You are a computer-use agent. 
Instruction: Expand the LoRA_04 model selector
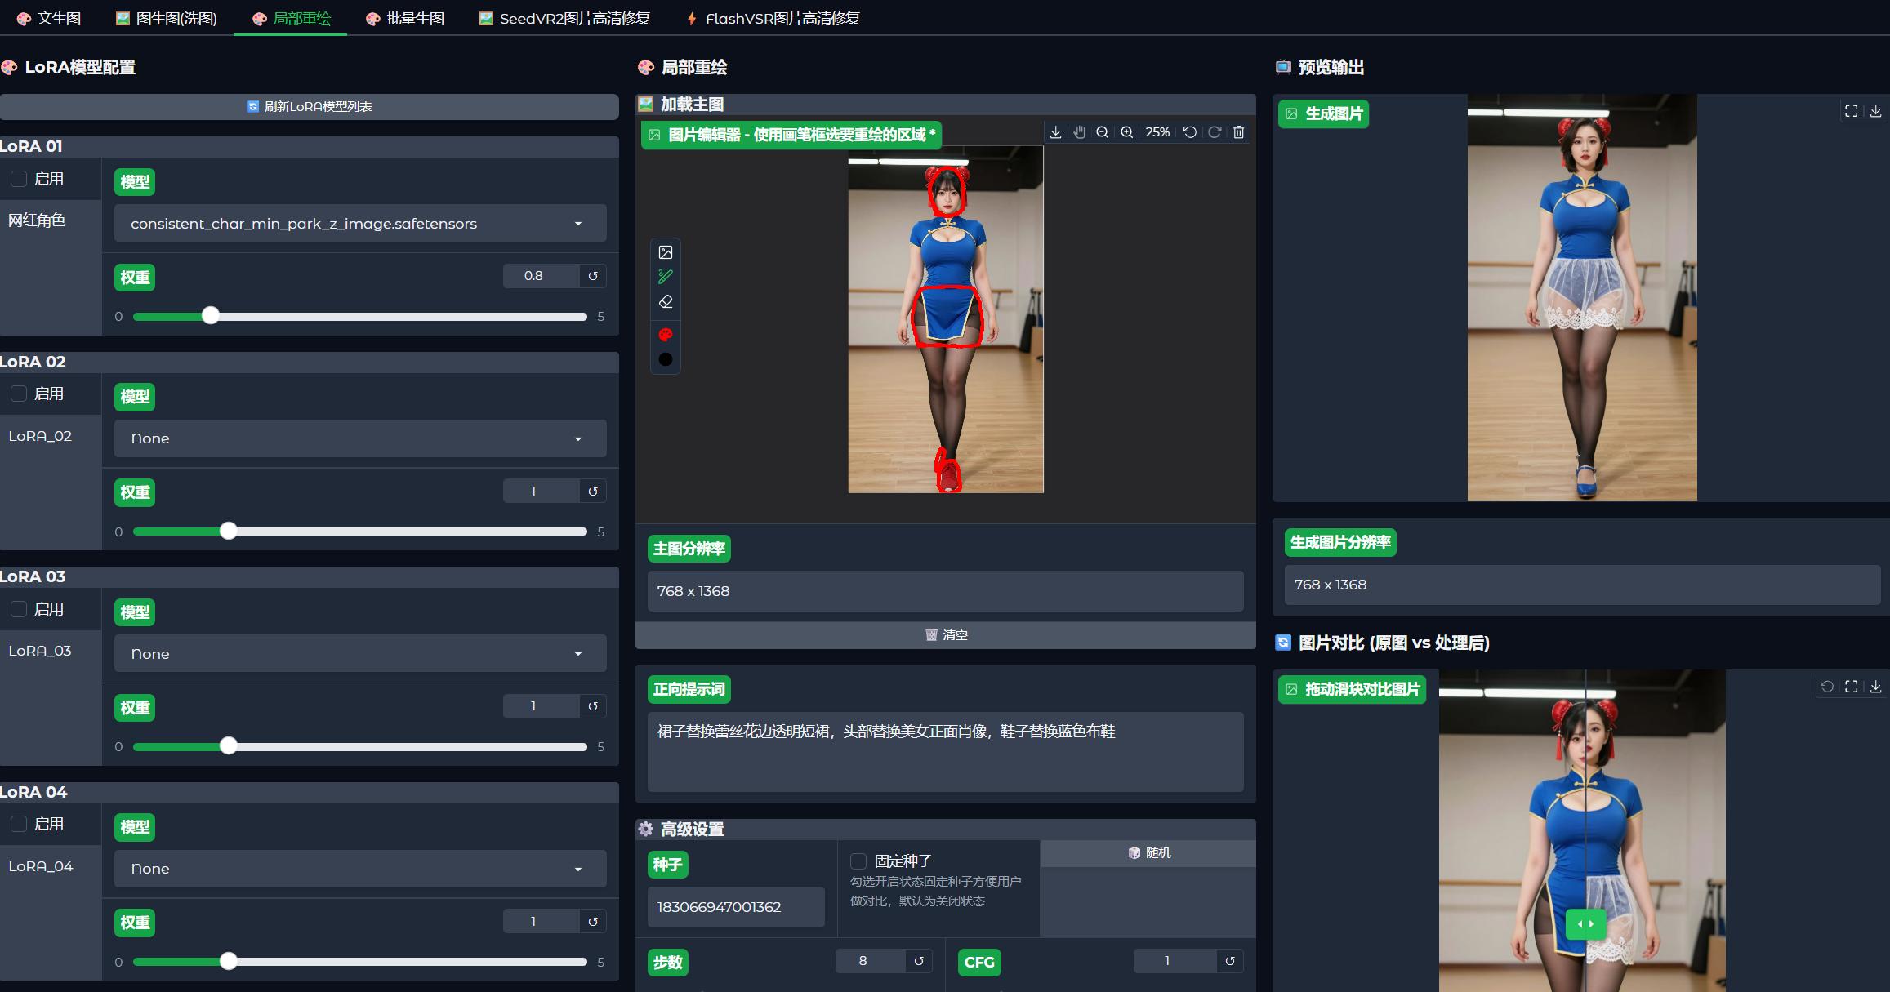click(x=359, y=868)
